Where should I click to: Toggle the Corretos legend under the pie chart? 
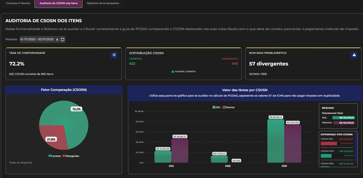pyautogui.click(x=54, y=156)
